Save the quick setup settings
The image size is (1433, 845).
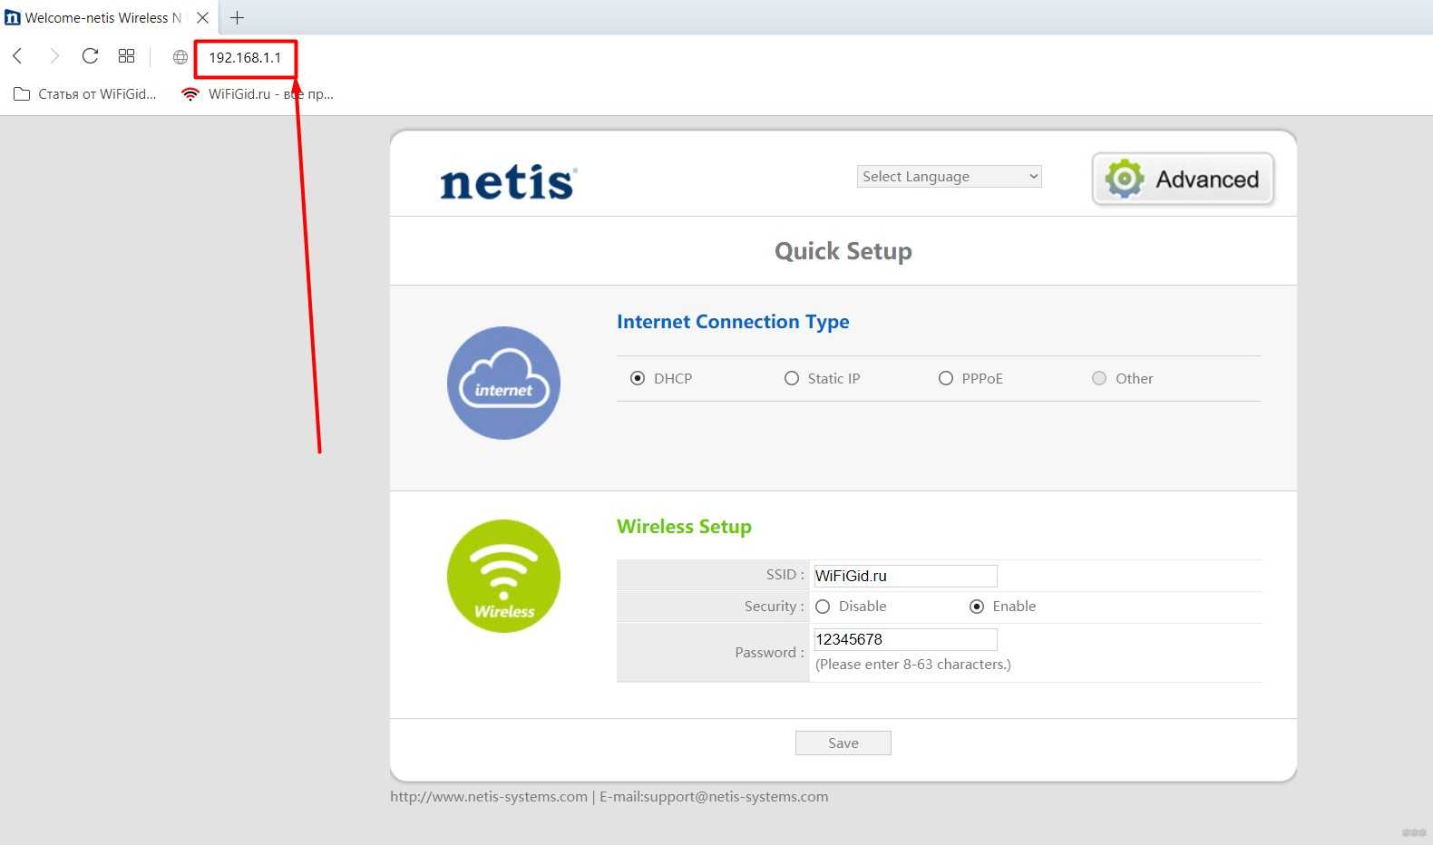[x=843, y=743]
